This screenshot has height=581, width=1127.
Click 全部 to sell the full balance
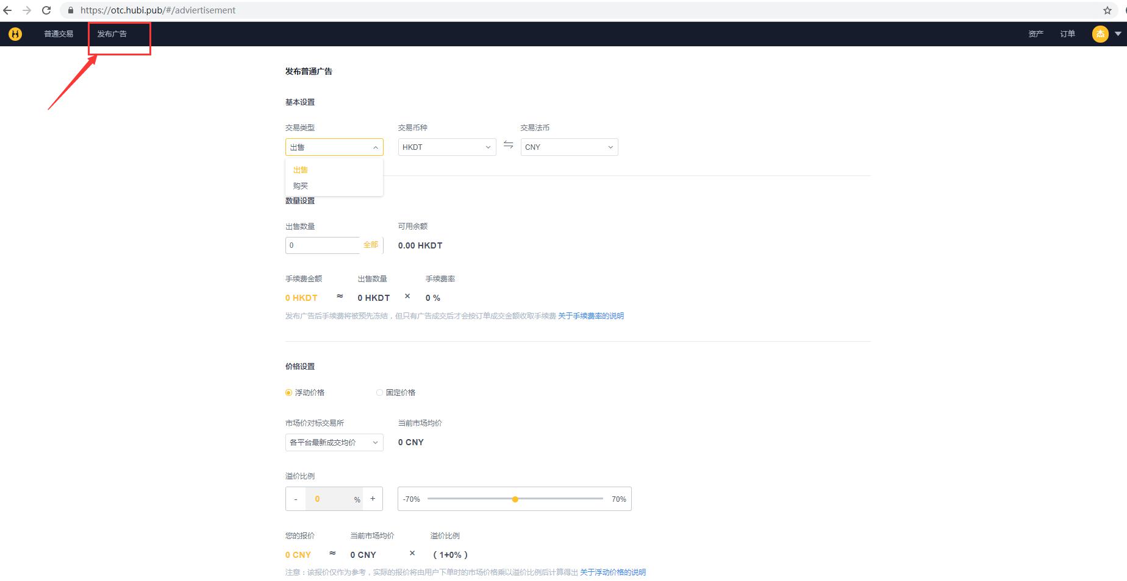371,245
